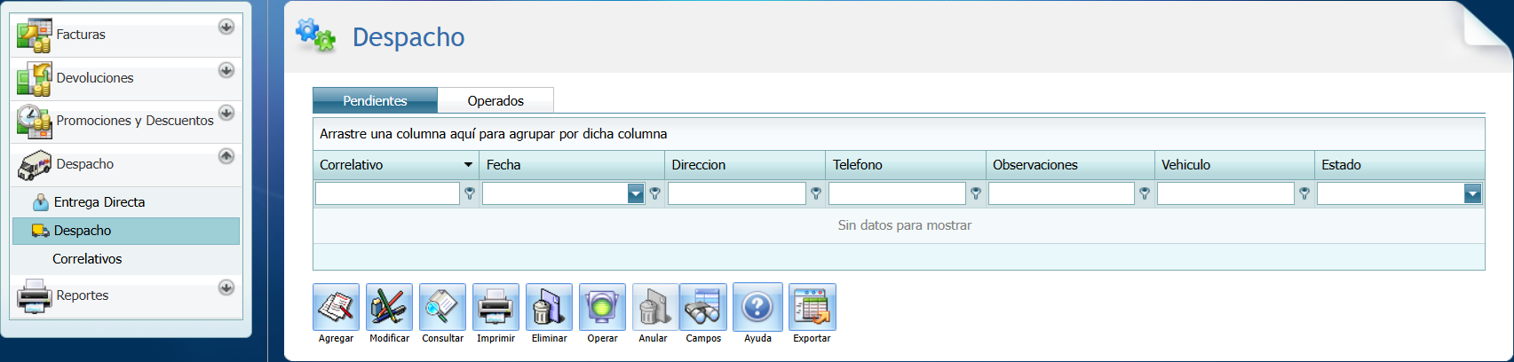Click the Promociones y Descuentos clock icon
Screen dimensions: 1514x362
tap(35, 121)
